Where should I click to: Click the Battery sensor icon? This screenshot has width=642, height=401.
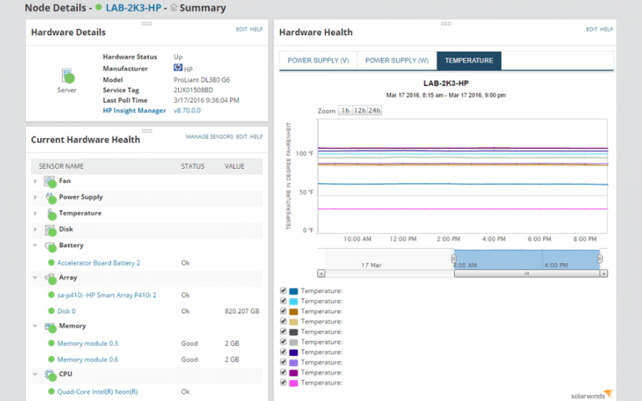[49, 246]
